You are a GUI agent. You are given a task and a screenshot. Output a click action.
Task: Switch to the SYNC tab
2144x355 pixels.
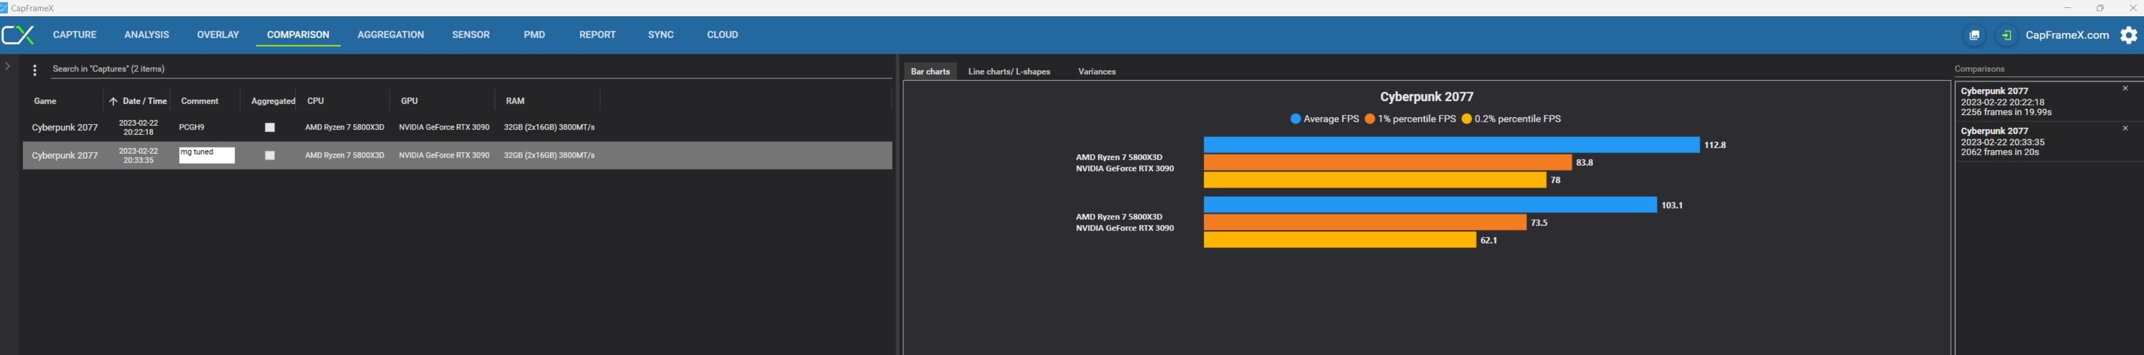pyautogui.click(x=661, y=35)
